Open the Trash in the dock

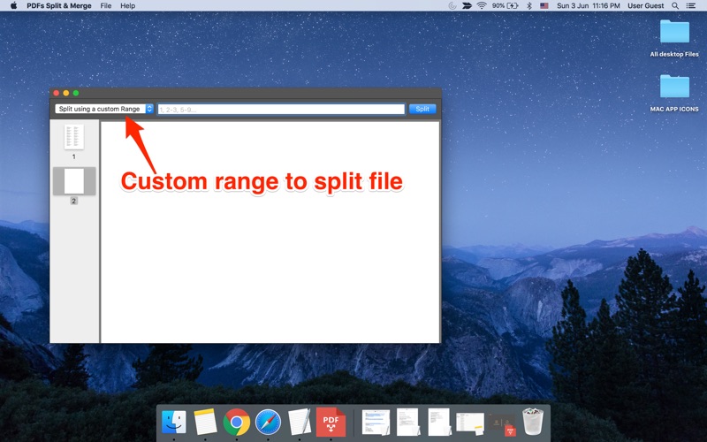(x=532, y=422)
